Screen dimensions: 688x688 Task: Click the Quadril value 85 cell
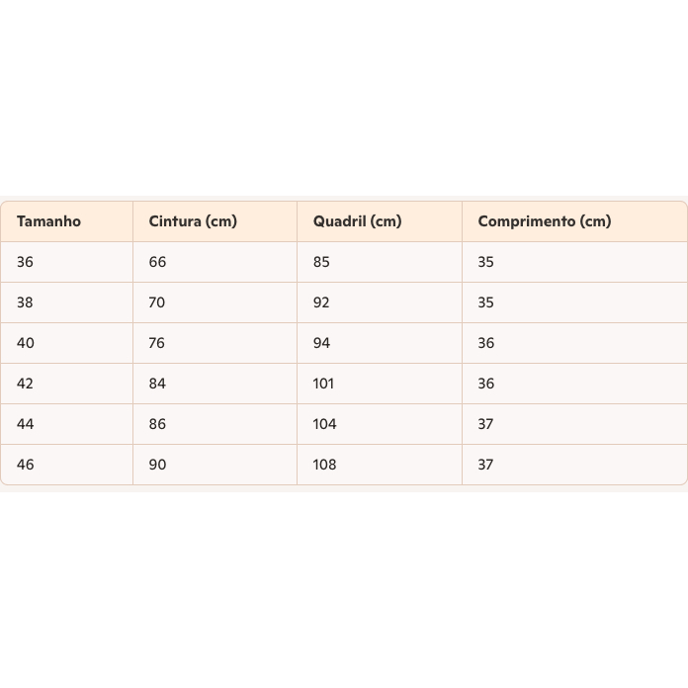[x=322, y=262]
